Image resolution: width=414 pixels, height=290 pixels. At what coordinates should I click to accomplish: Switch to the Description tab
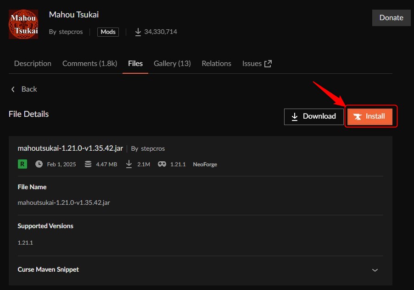[x=33, y=64]
